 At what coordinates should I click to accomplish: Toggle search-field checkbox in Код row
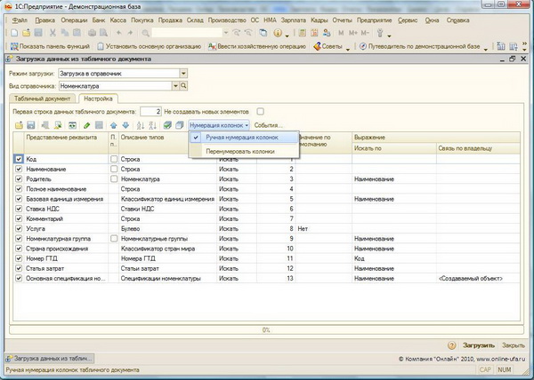click(x=114, y=159)
